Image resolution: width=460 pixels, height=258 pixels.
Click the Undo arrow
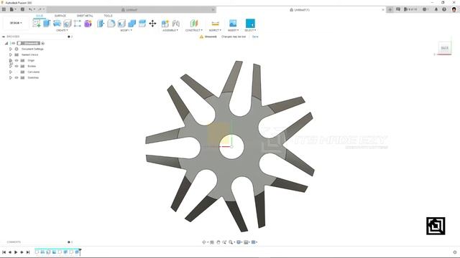pyautogui.click(x=30, y=9)
